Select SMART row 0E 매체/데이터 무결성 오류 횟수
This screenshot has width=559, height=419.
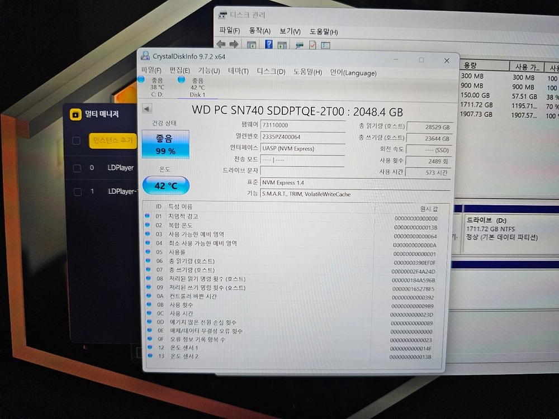[293, 331]
